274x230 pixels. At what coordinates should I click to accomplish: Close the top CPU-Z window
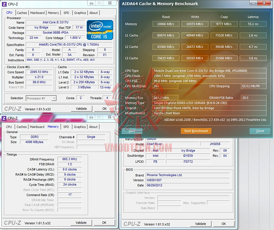coord(110,3)
